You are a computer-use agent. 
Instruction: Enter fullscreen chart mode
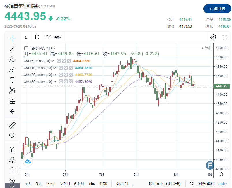[x=224, y=37]
